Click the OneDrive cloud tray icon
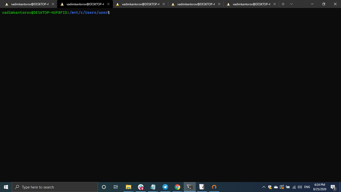This screenshot has height=192, width=341. coord(276,187)
